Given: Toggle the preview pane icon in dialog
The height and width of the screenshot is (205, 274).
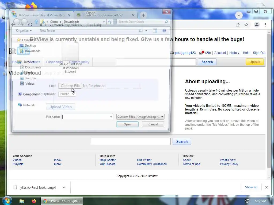Looking at the screenshot, I should point(155,31).
